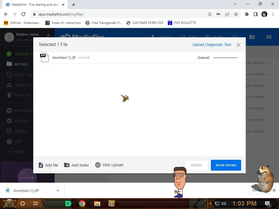Reload the MediaFire page
The height and width of the screenshot is (209, 279).
click(x=23, y=14)
